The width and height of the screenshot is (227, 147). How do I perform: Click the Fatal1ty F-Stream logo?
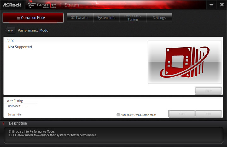pyautogui.click(x=53, y=5)
